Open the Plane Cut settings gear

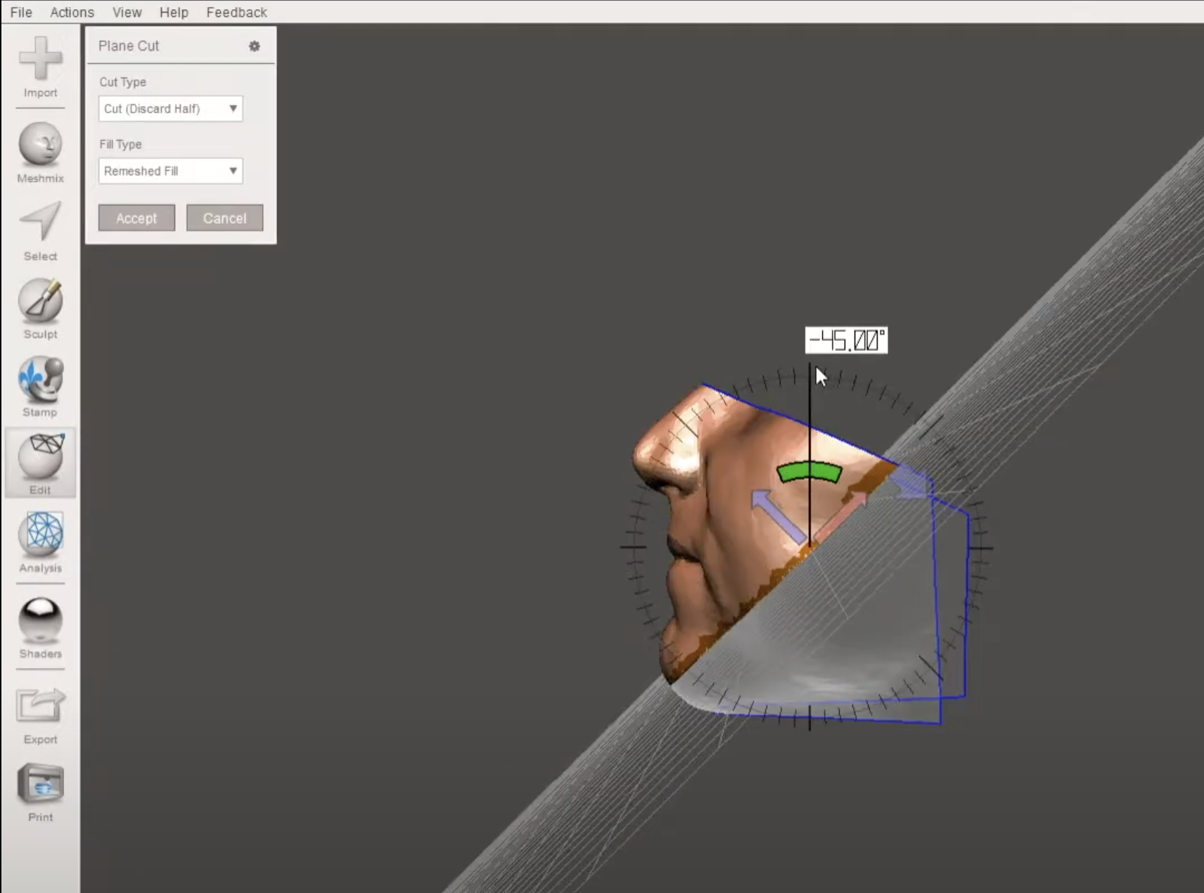pos(255,46)
